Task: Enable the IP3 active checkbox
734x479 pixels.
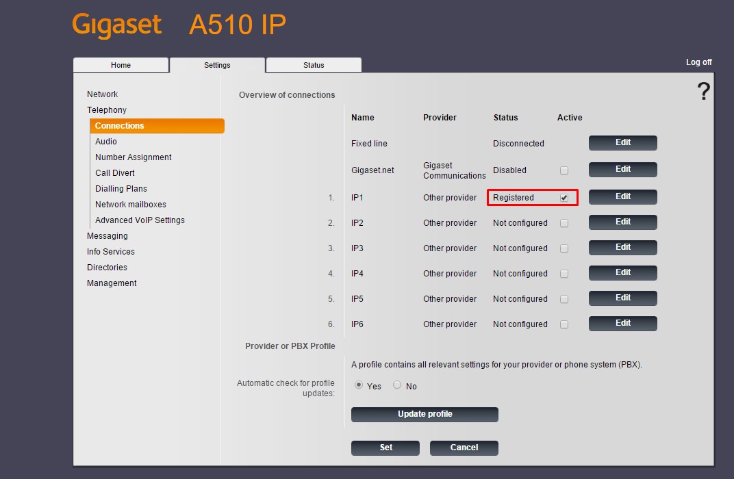Action: [x=564, y=248]
